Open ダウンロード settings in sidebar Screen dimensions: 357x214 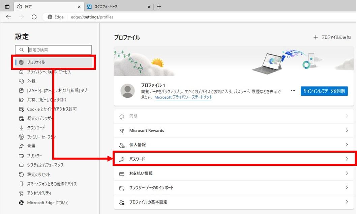(x=36, y=128)
